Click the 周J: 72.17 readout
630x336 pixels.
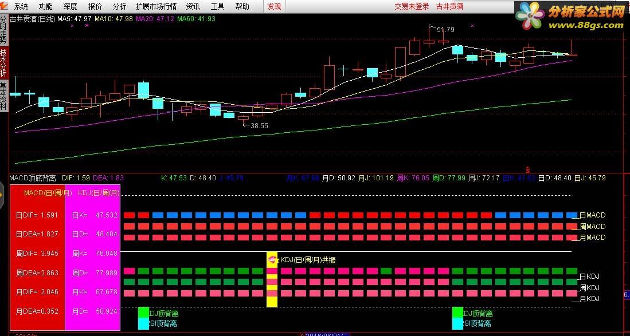(484, 178)
